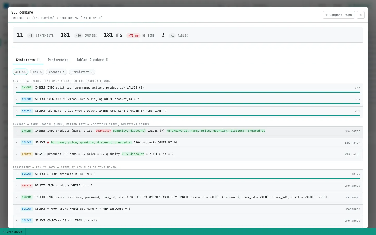
Task: Click the +3 statements delta badge
Action: click(x=31, y=36)
